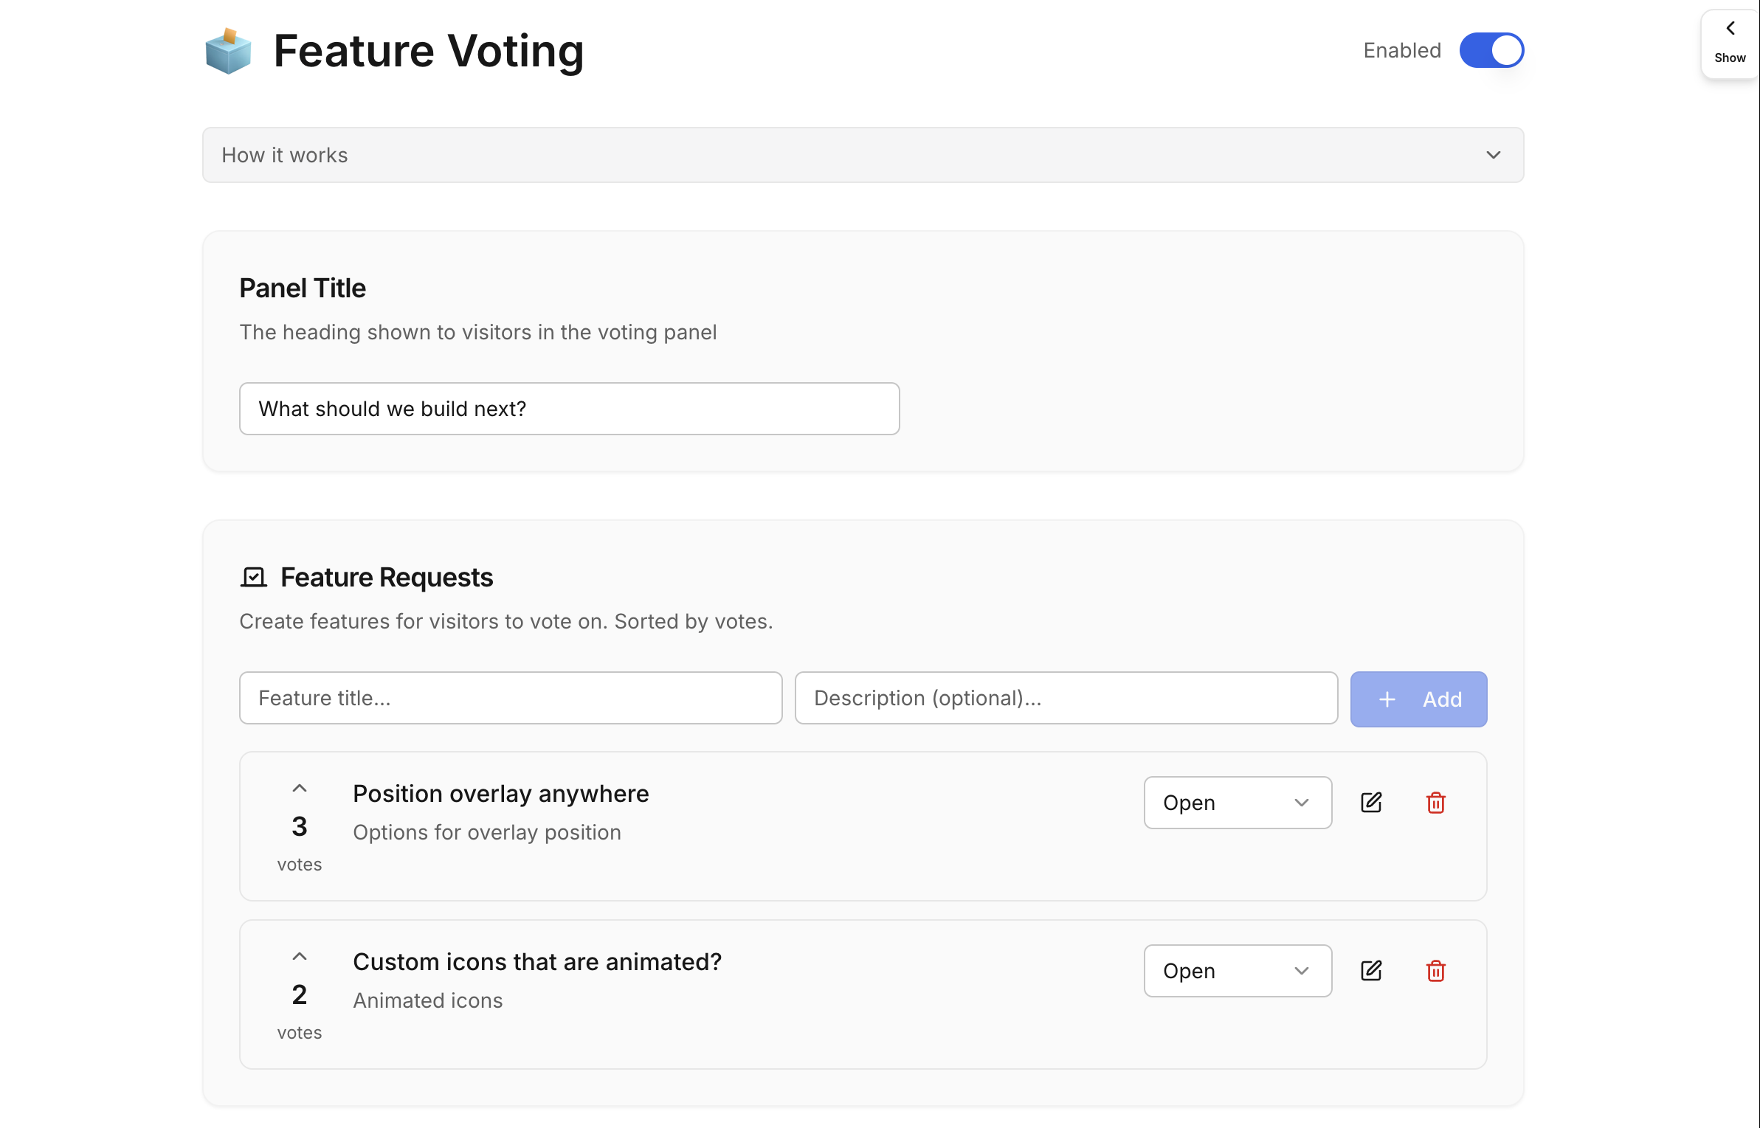Delete the Custom icons animated feature
1760x1128 pixels.
1435,971
